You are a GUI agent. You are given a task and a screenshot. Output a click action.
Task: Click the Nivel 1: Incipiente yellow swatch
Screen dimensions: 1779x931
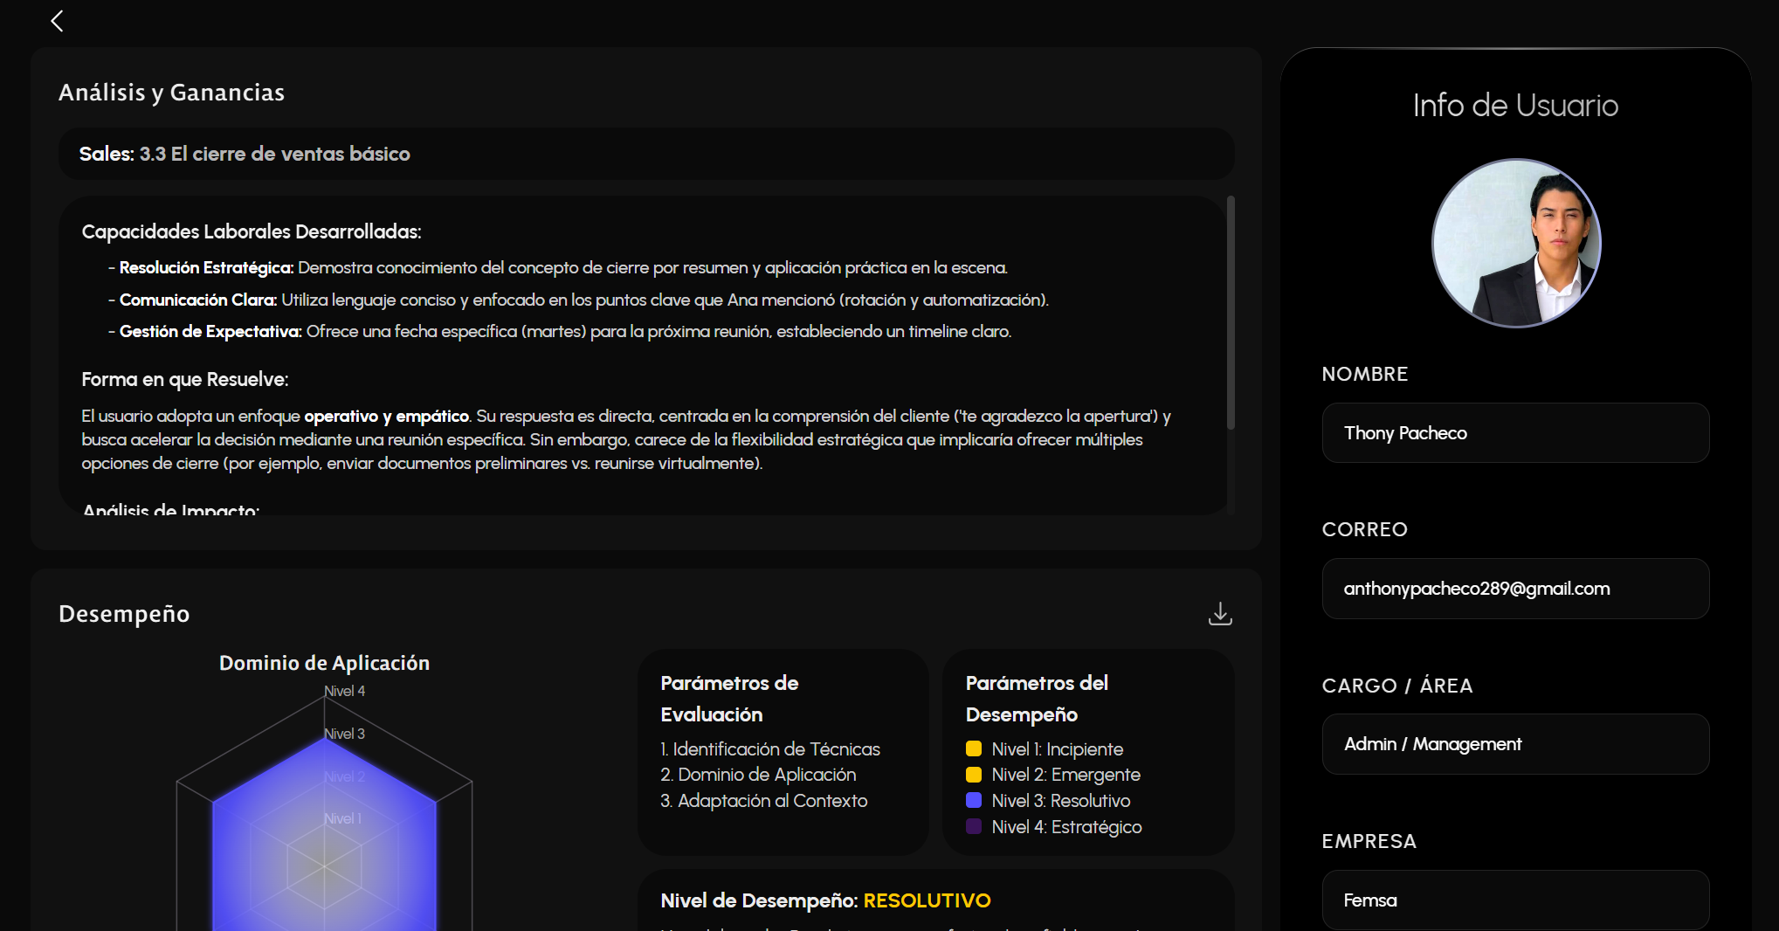coord(974,748)
